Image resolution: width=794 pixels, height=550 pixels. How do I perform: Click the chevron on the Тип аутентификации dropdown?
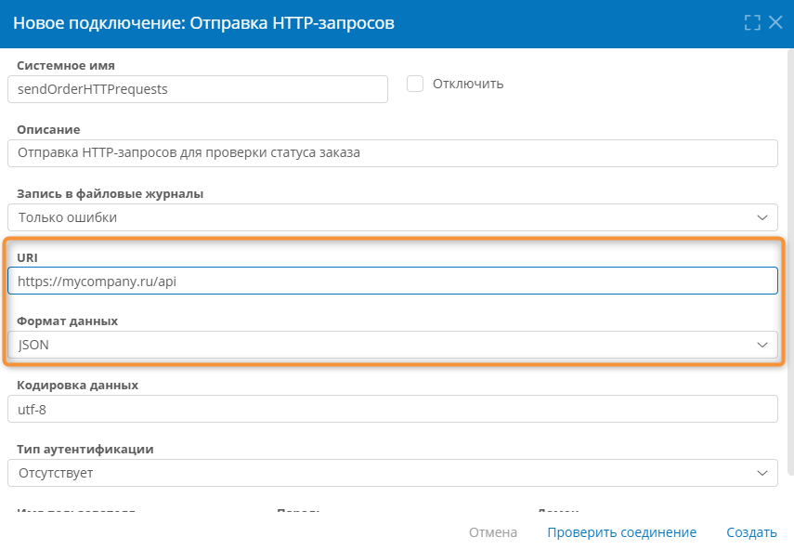tap(763, 473)
